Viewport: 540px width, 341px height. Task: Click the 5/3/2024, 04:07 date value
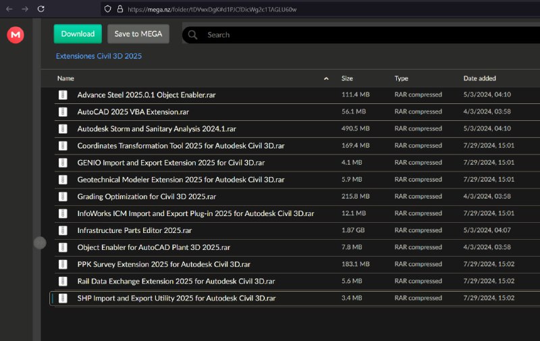point(487,230)
